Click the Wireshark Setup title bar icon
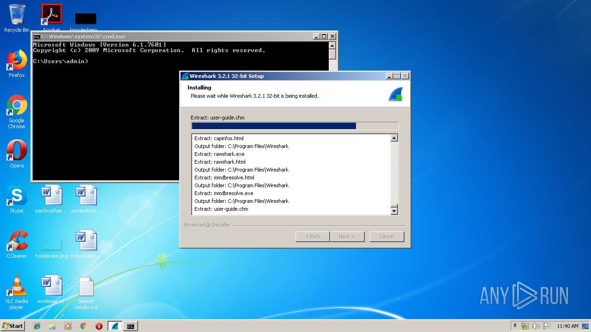The image size is (591, 332). (x=185, y=76)
